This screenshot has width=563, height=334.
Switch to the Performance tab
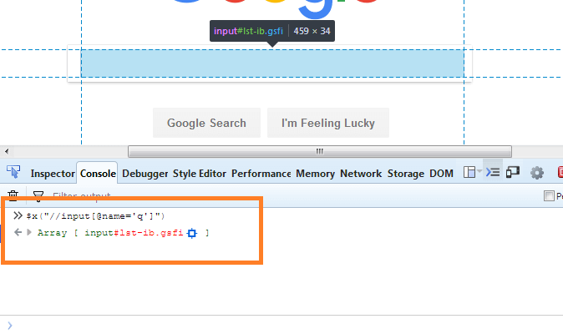[261, 174]
